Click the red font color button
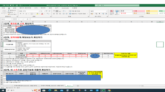Screen dimensions: 165x92 point(42,14)
